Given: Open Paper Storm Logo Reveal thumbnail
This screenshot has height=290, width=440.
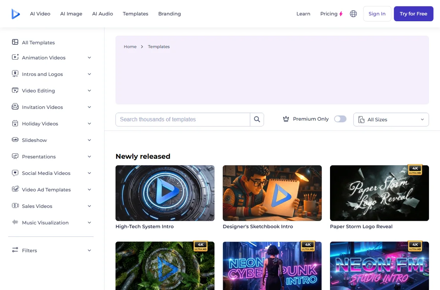Looking at the screenshot, I should (379, 193).
